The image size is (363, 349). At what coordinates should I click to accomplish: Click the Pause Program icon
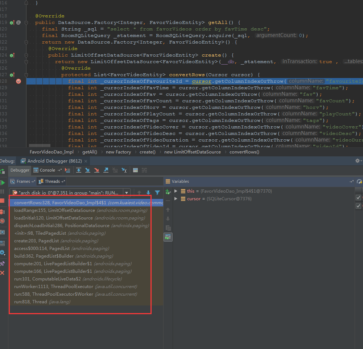[x=2, y=192]
